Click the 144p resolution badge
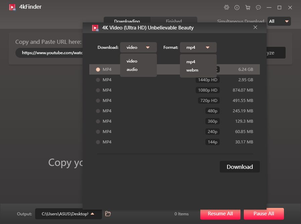This screenshot has width=301, height=224. click(x=212, y=142)
